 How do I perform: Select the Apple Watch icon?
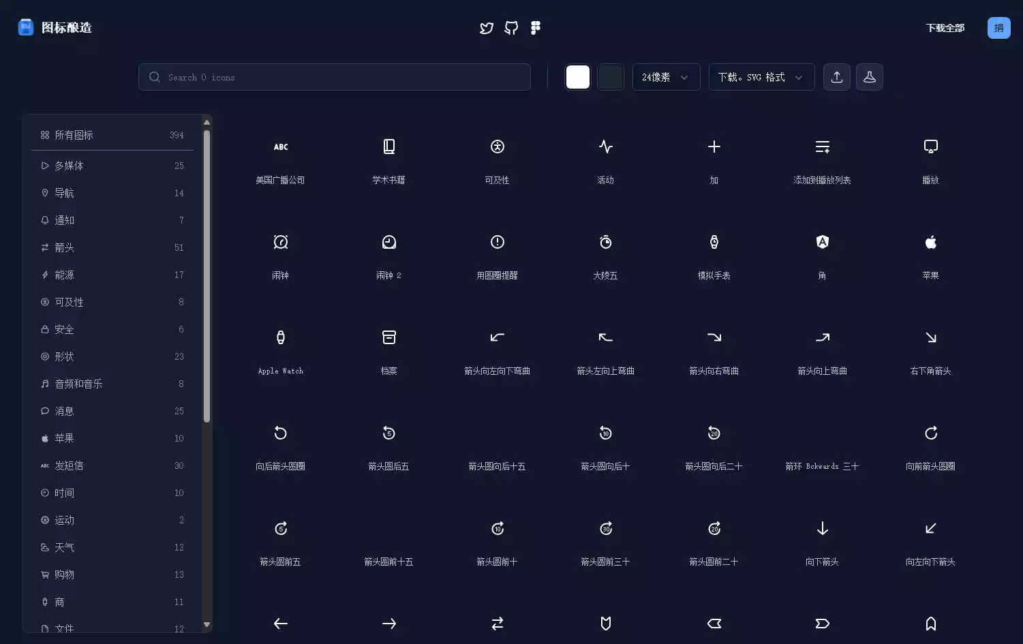coord(281,337)
